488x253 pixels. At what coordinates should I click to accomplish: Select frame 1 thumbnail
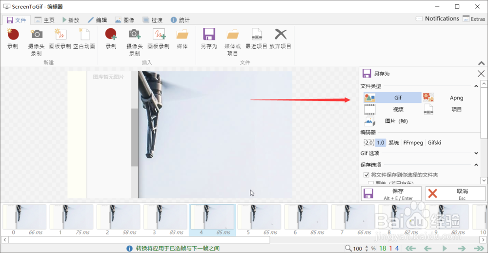coord(72,217)
